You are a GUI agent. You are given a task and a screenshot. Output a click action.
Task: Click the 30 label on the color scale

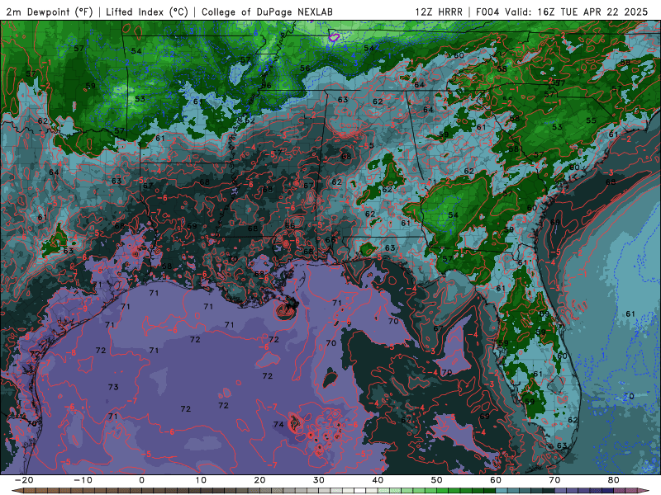point(319,480)
